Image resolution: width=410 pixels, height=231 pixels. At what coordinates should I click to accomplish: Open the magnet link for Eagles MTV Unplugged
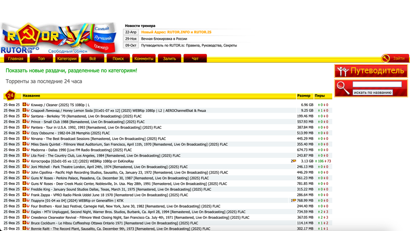28,211
